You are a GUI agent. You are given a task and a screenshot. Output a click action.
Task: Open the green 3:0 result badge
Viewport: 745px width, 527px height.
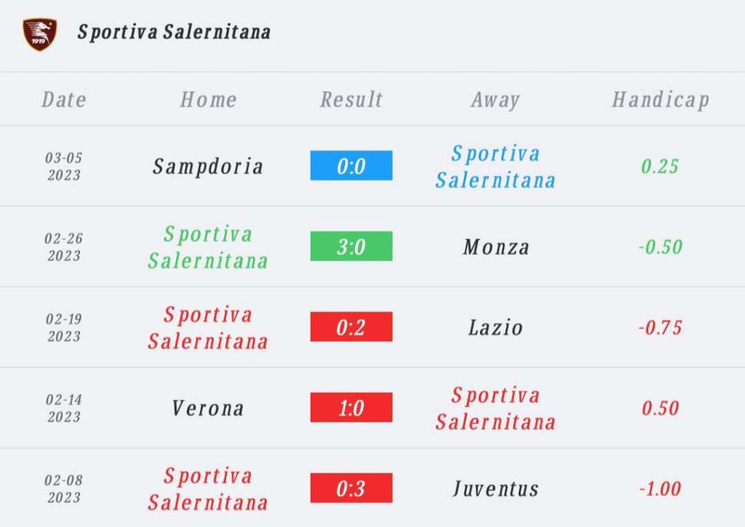(351, 246)
